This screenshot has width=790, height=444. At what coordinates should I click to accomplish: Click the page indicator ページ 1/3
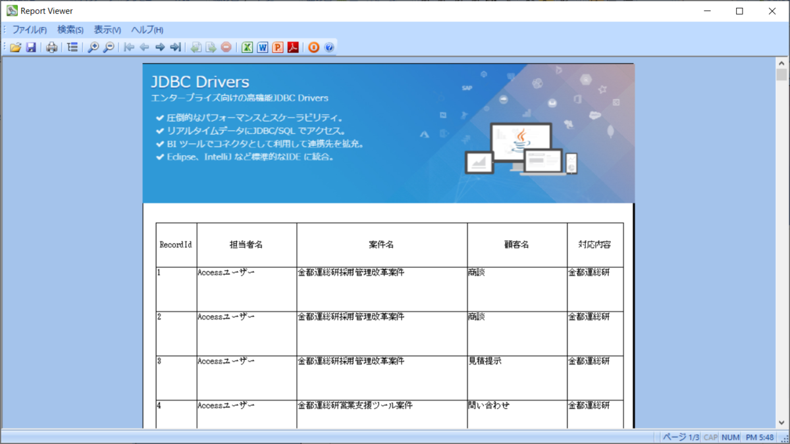pos(681,437)
